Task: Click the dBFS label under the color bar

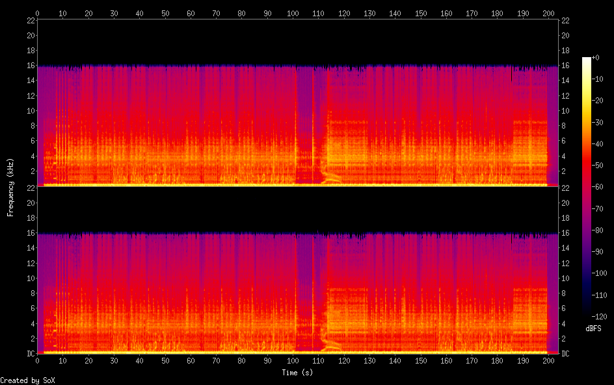Action: click(593, 329)
